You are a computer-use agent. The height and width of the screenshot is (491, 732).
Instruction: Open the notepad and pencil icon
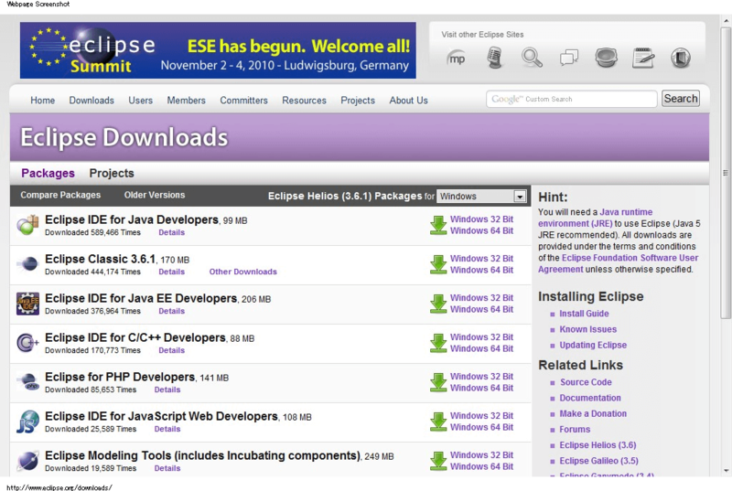coord(643,58)
